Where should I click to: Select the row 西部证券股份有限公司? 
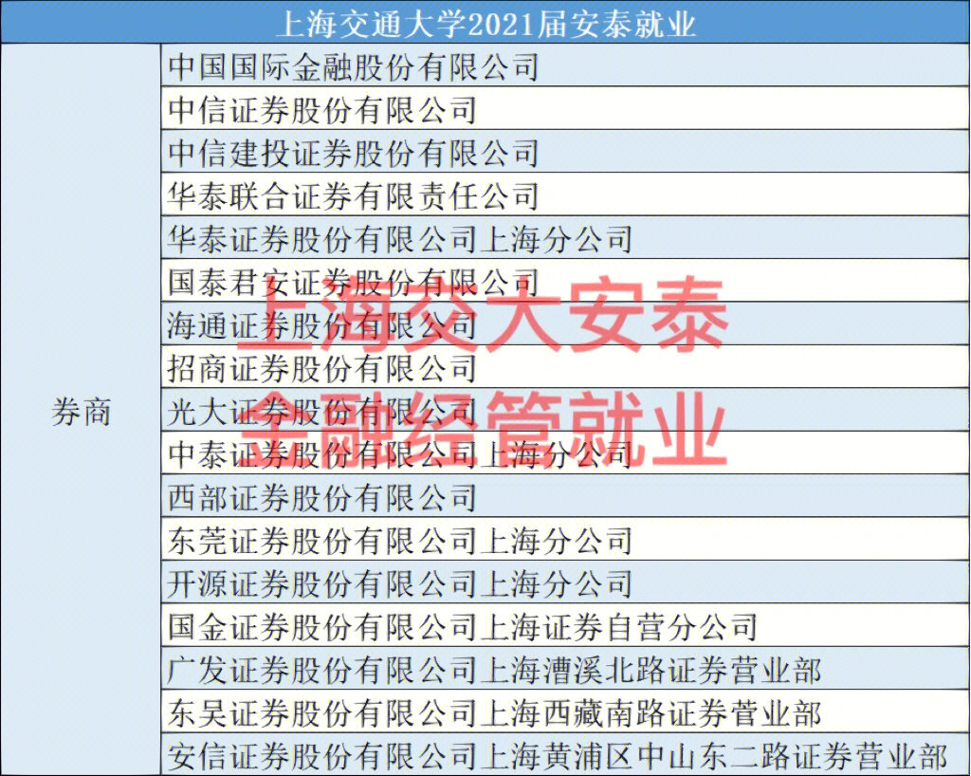click(x=565, y=497)
